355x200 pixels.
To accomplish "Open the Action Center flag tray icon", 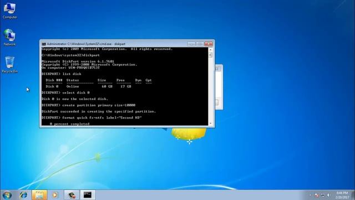I will [x=317, y=195].
